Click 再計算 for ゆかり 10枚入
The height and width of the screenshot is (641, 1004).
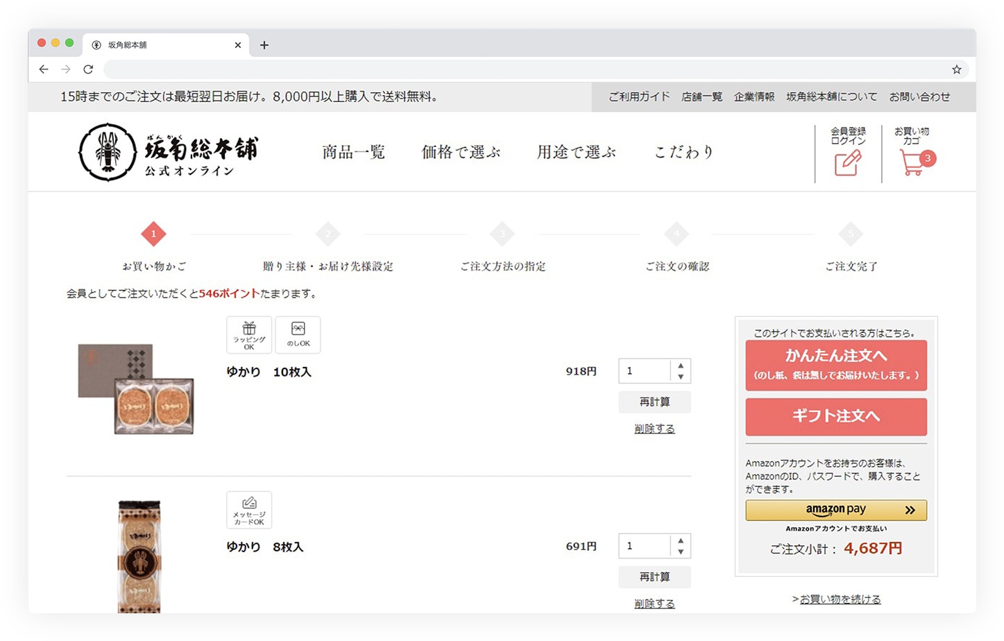click(x=655, y=402)
